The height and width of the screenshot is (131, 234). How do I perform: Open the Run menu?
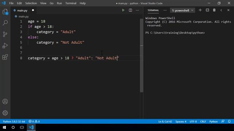pos(59,3)
